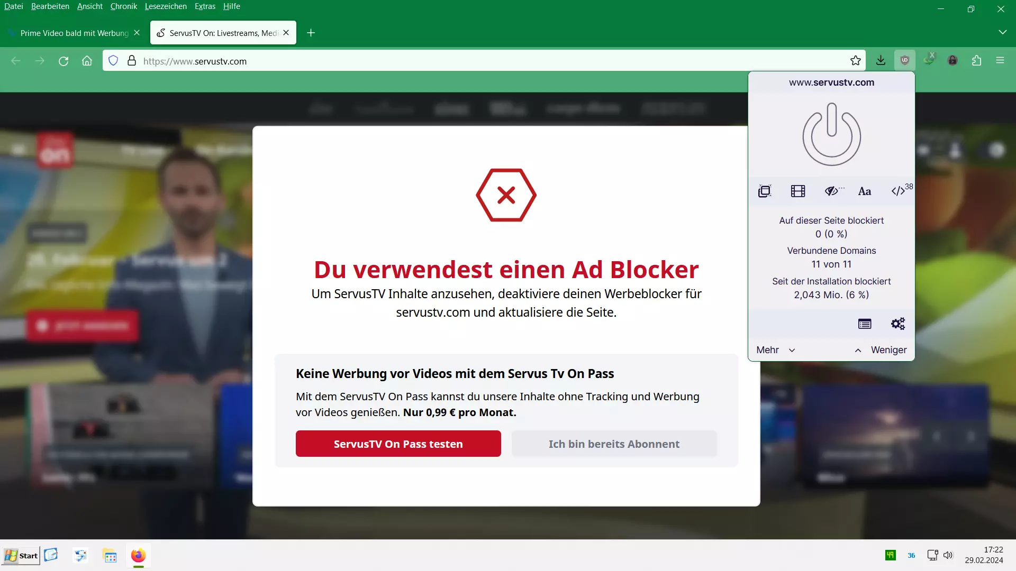1016x571 pixels.
Task: Click blue 36 tray indicator
Action: 911,556
